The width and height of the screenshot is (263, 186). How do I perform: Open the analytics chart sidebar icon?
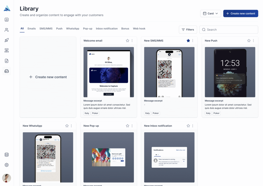[x=6, y=20]
